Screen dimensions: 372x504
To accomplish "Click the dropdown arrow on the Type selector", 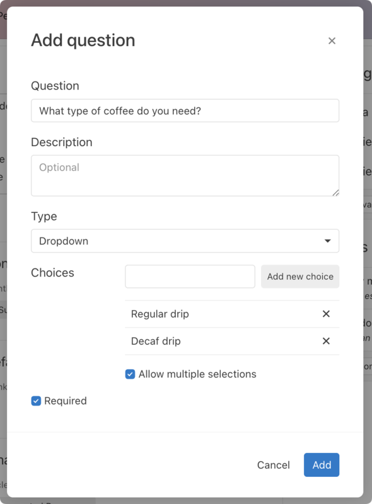I will click(x=328, y=241).
